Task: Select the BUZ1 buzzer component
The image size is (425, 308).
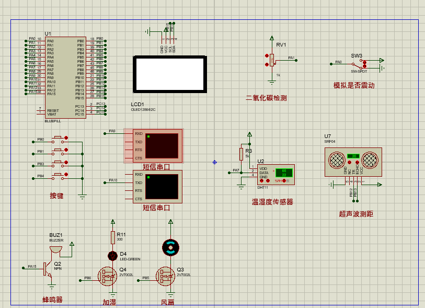Action: pyautogui.click(x=56, y=249)
